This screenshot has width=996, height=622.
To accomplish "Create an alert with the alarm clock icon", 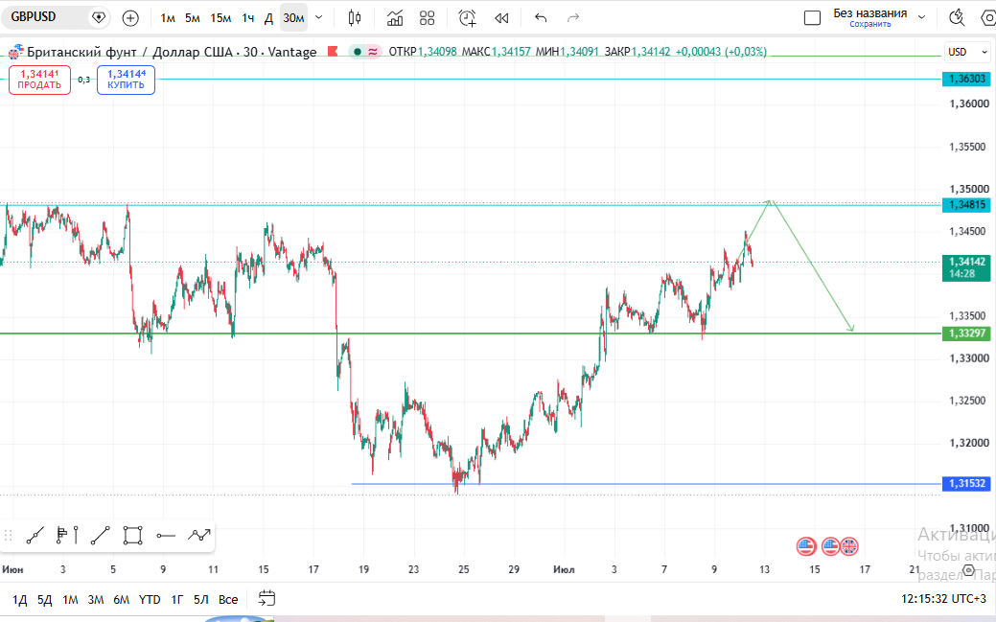I will [468, 18].
